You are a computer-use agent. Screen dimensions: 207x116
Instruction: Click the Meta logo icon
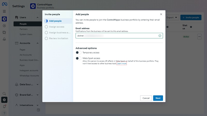[4, 4]
